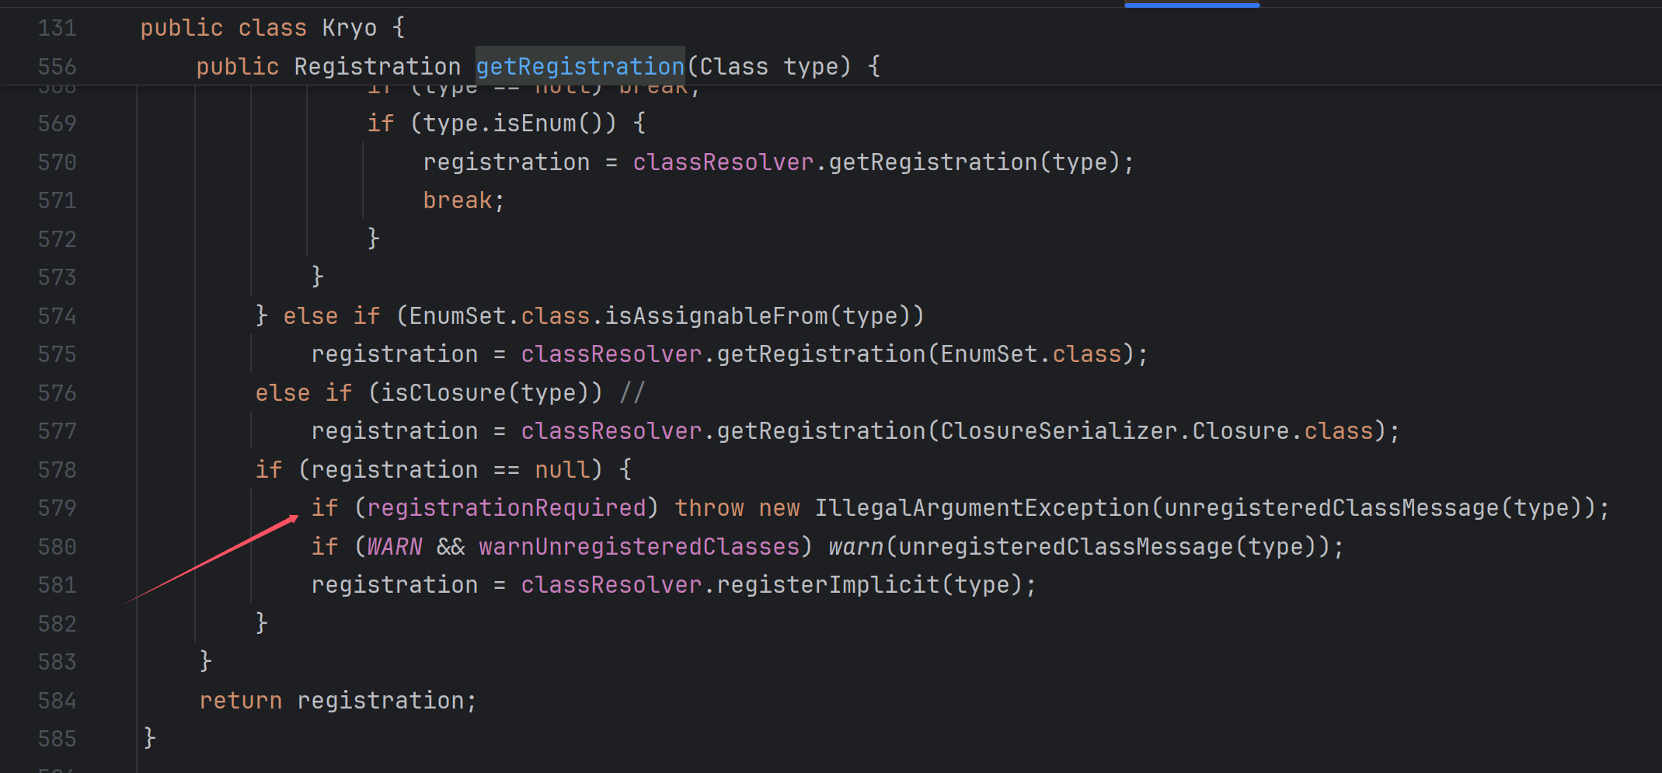
Task: Click the return keyword on line 584
Action: (x=241, y=701)
